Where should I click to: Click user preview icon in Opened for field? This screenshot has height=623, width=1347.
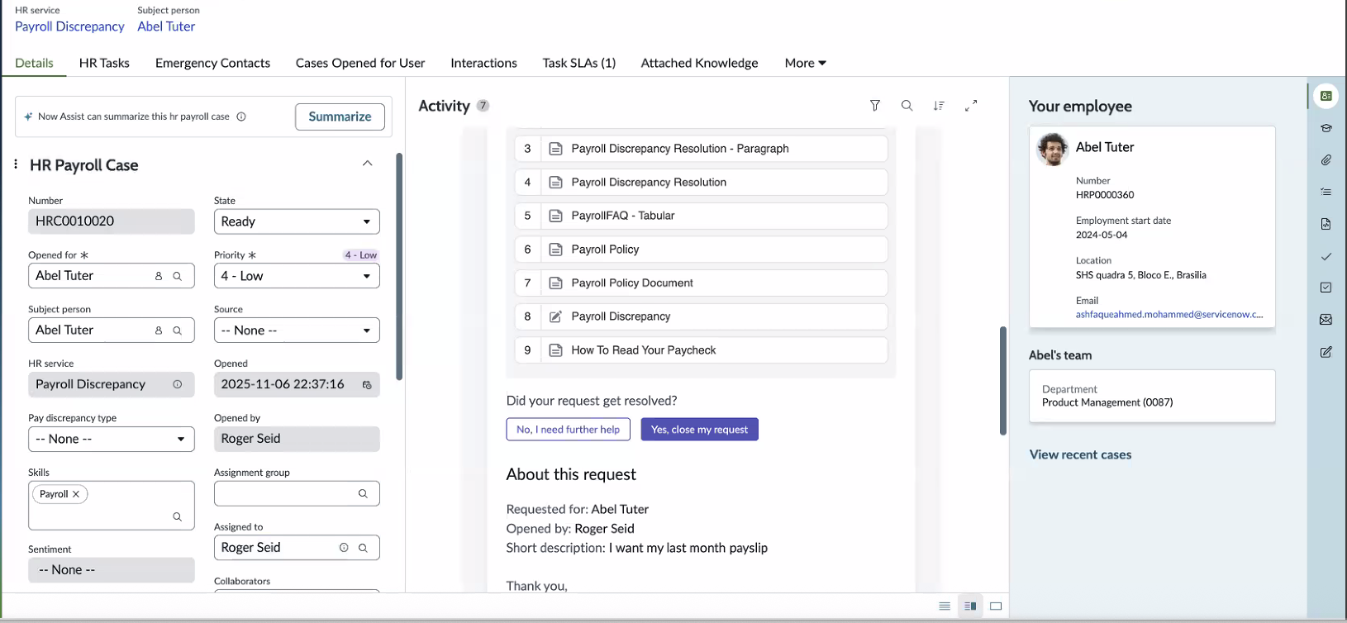click(x=159, y=276)
